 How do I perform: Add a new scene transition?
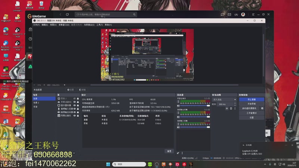point(227,108)
